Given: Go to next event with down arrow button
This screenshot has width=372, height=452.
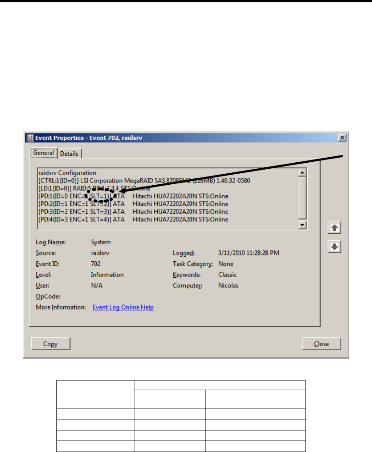Looking at the screenshot, I should pos(334,247).
